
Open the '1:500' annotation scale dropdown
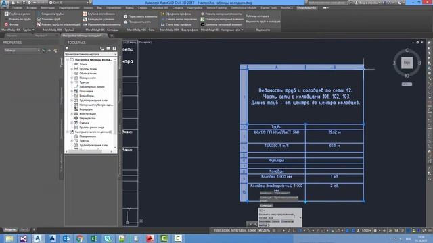coord(366,231)
